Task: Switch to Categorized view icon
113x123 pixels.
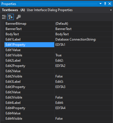Action: [4, 17]
